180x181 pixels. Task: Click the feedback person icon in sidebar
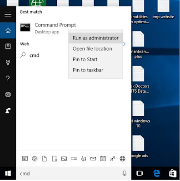[x=8, y=110]
